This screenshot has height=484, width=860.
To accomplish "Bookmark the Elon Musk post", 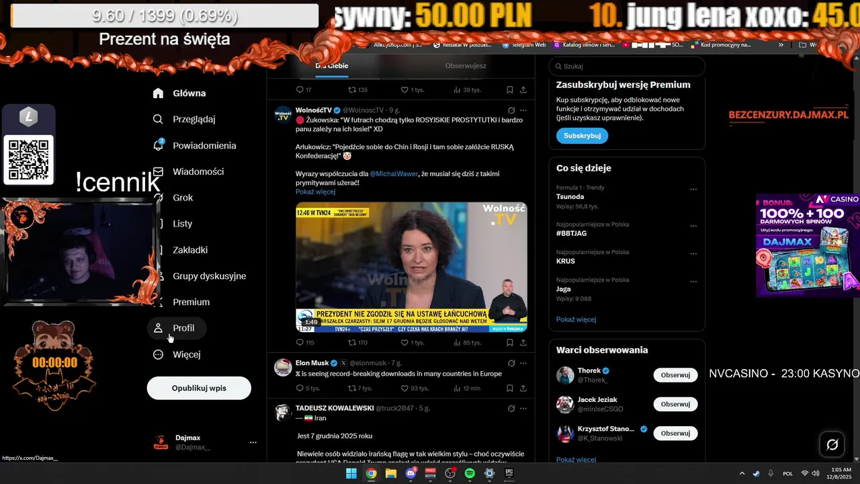I will coord(510,388).
